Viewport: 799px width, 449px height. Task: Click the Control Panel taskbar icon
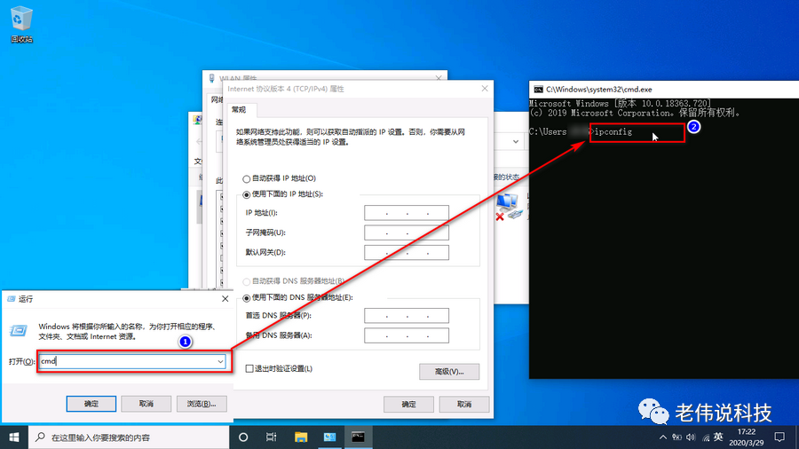tap(329, 437)
